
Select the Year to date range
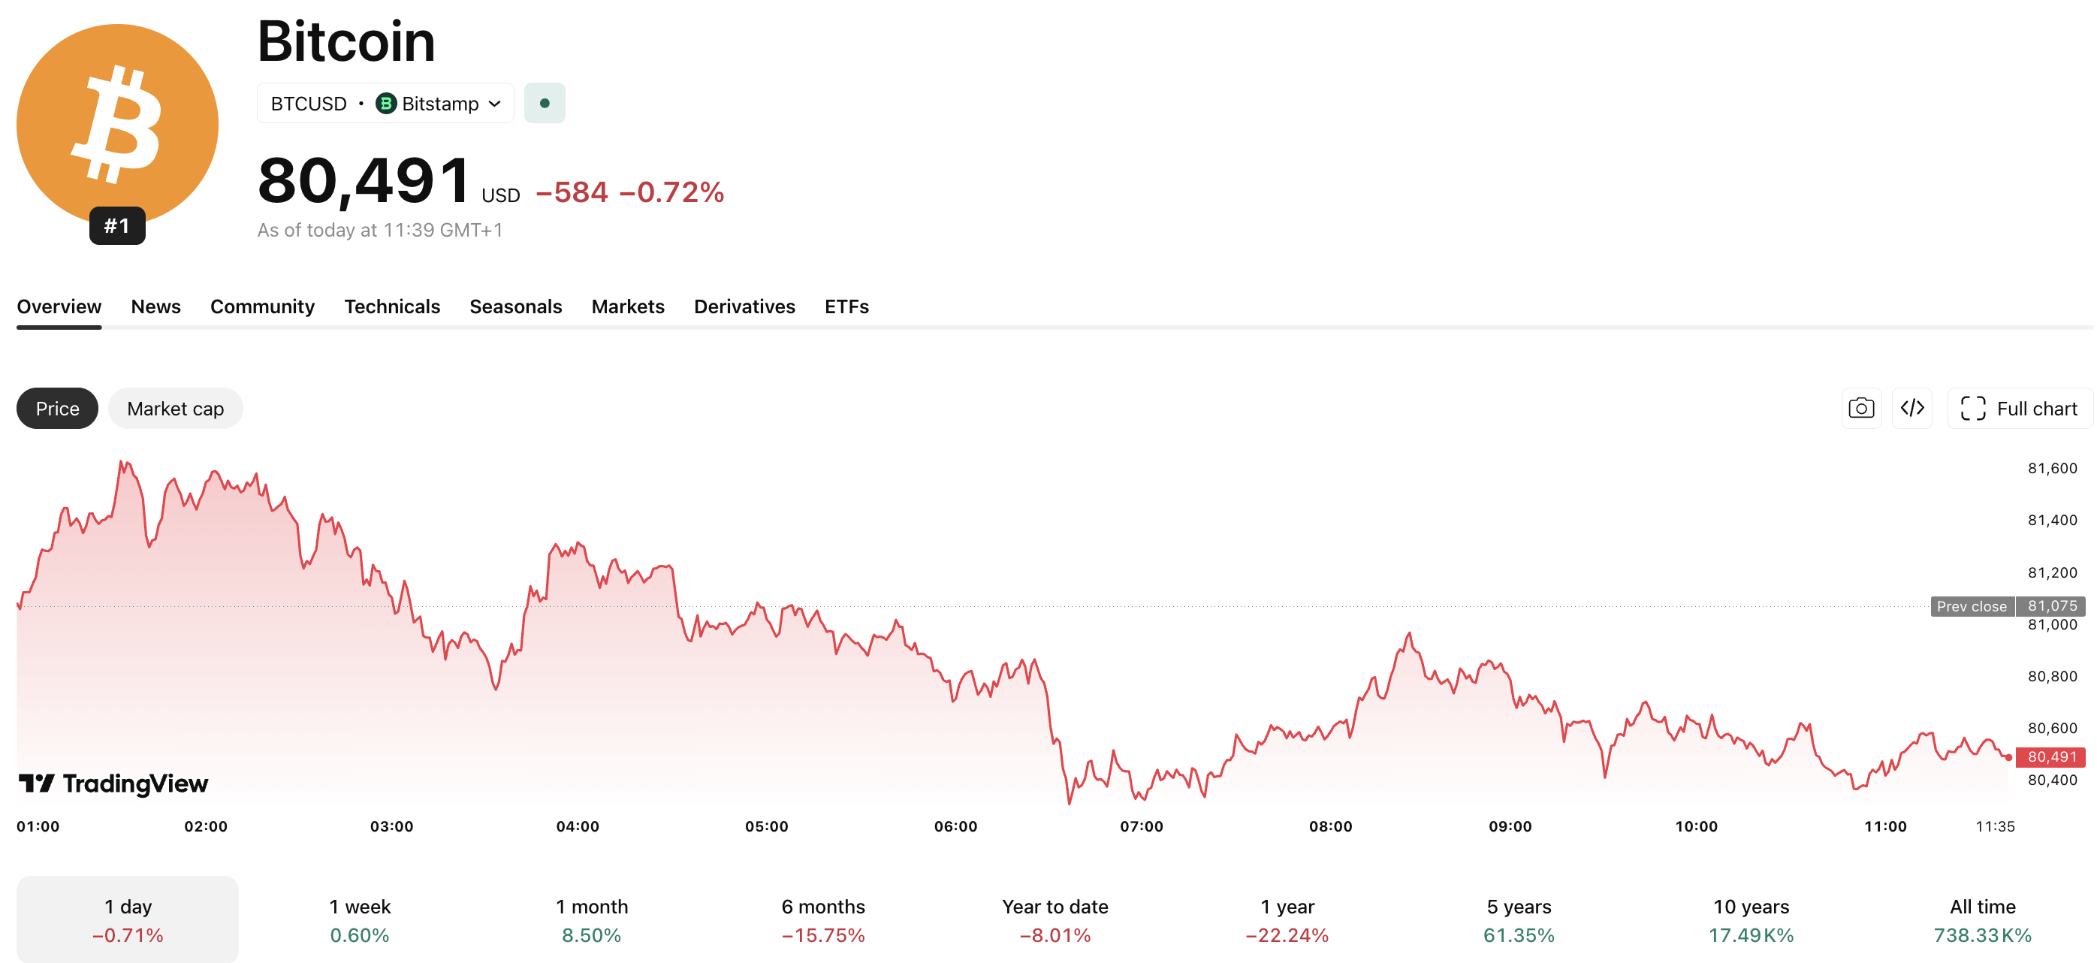[x=1055, y=920]
